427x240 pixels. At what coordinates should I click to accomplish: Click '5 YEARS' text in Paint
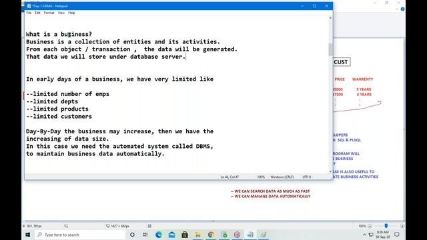point(364,89)
